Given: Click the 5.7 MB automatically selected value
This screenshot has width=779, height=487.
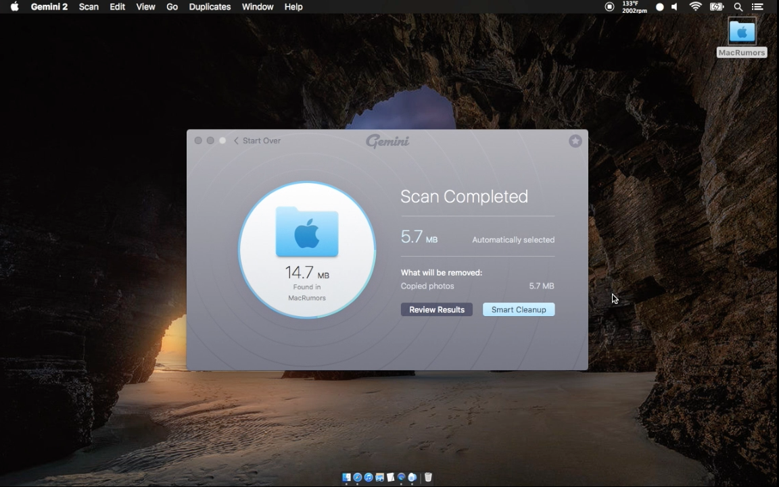Looking at the screenshot, I should pyautogui.click(x=419, y=237).
